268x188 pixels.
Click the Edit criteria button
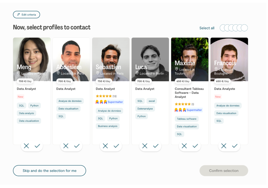pyautogui.click(x=26, y=15)
